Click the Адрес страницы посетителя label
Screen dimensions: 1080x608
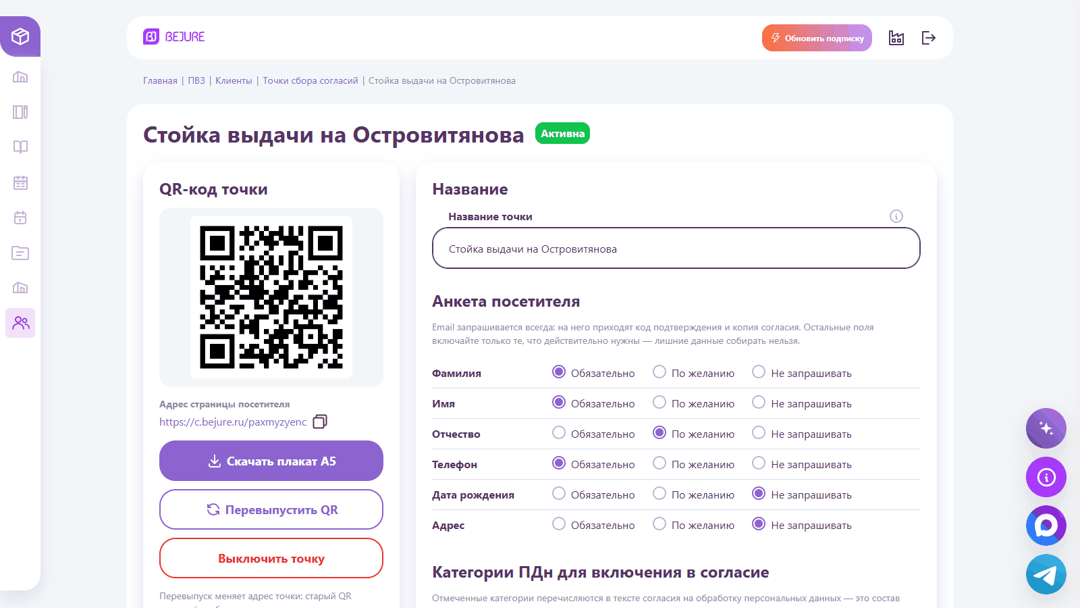pyautogui.click(x=225, y=404)
